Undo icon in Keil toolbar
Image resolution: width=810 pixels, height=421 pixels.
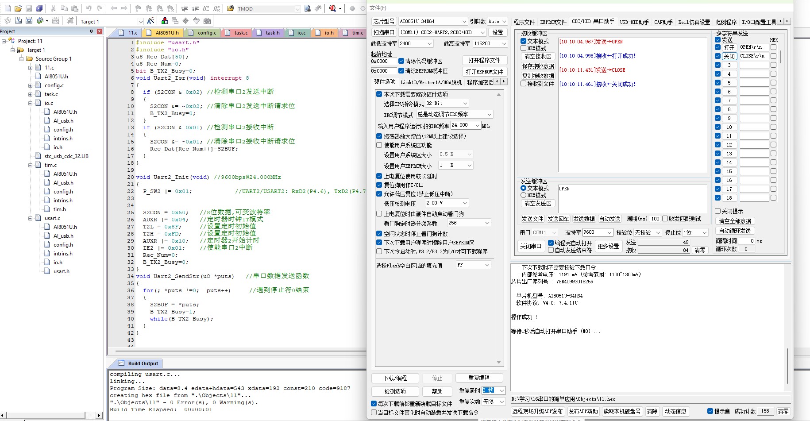point(89,8)
